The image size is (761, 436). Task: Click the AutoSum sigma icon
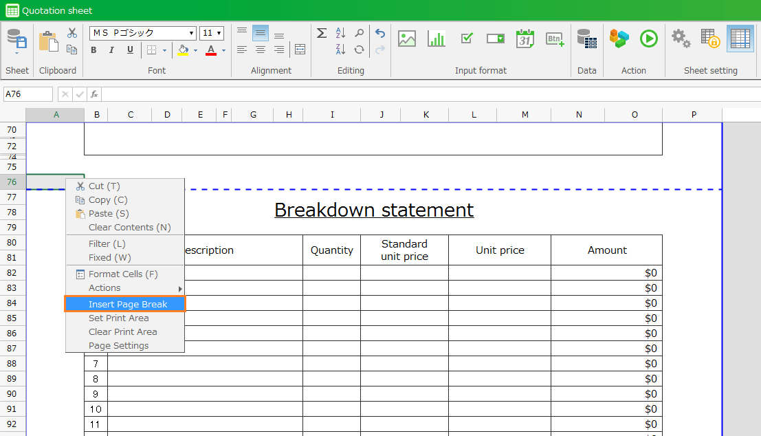tap(322, 33)
